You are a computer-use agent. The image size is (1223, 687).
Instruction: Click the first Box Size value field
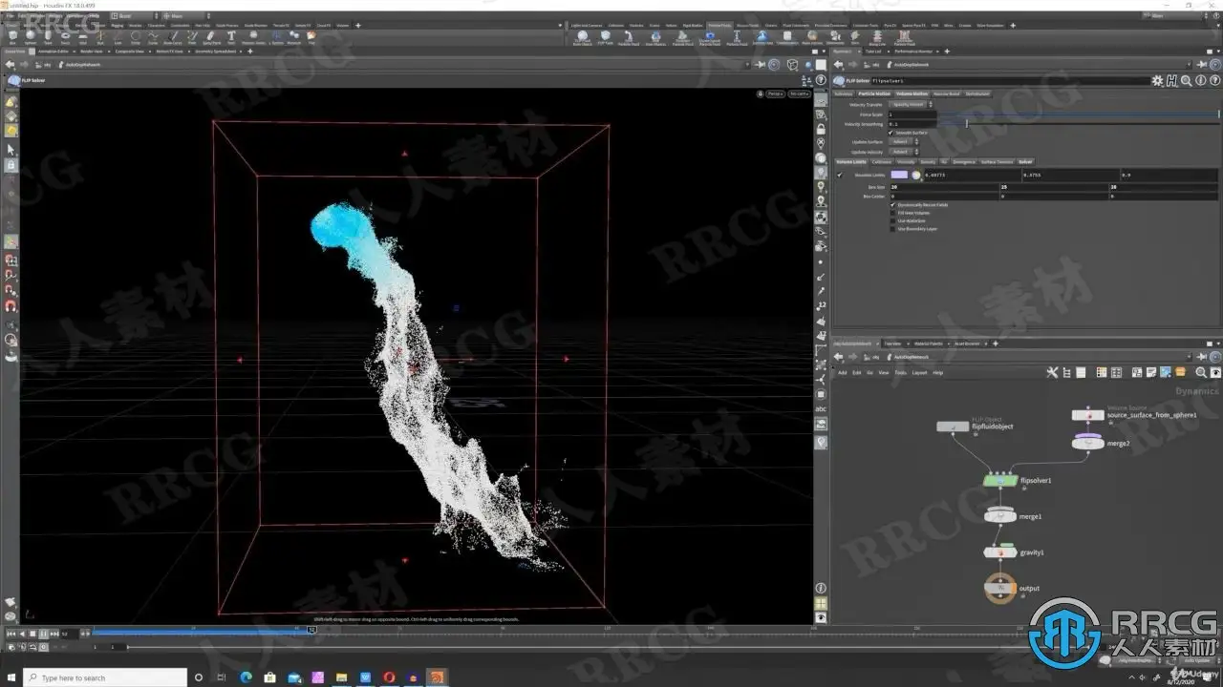(944, 187)
